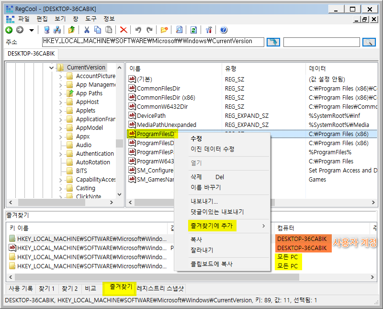Click the tools settings icon
Screen dimensions: 383x309
(209, 30)
